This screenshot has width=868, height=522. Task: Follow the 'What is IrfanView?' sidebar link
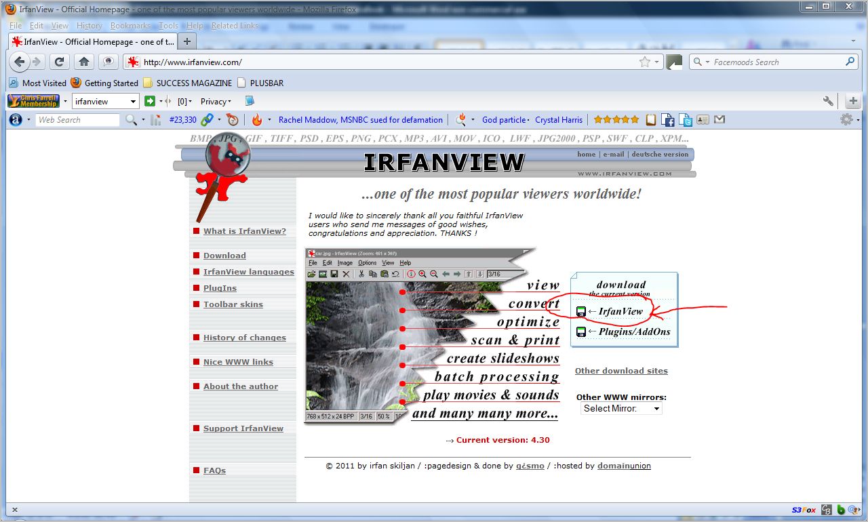click(x=244, y=231)
